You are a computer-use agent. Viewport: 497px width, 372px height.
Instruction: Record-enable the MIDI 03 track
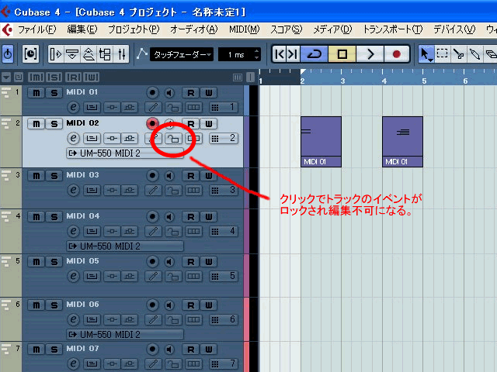tap(152, 176)
